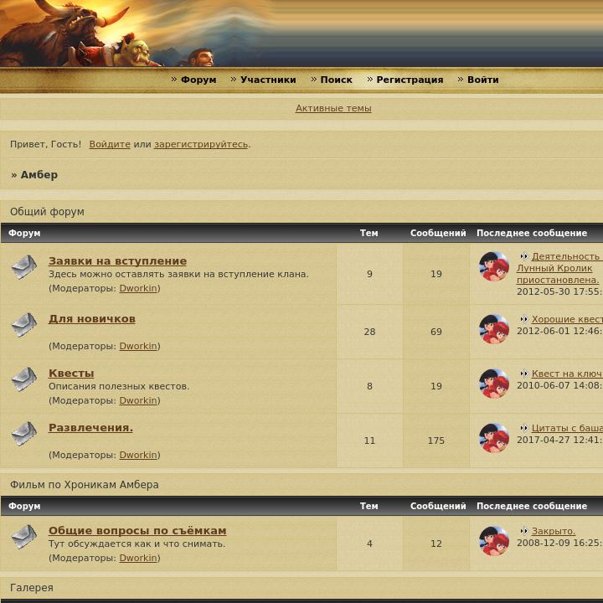
Task: Click the Общий форум category heading
Action: [47, 212]
